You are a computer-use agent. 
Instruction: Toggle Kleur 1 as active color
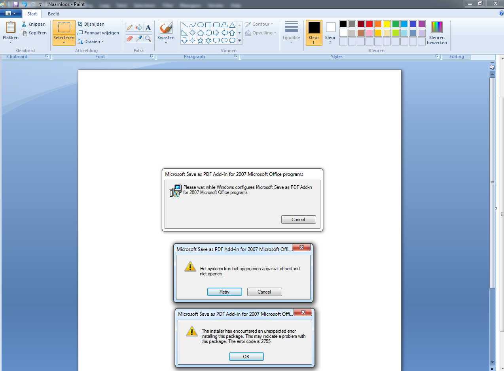tap(314, 32)
